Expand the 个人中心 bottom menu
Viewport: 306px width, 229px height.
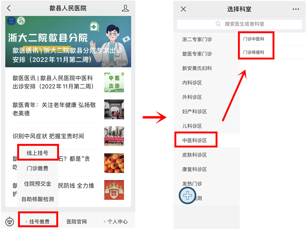pos(116,222)
